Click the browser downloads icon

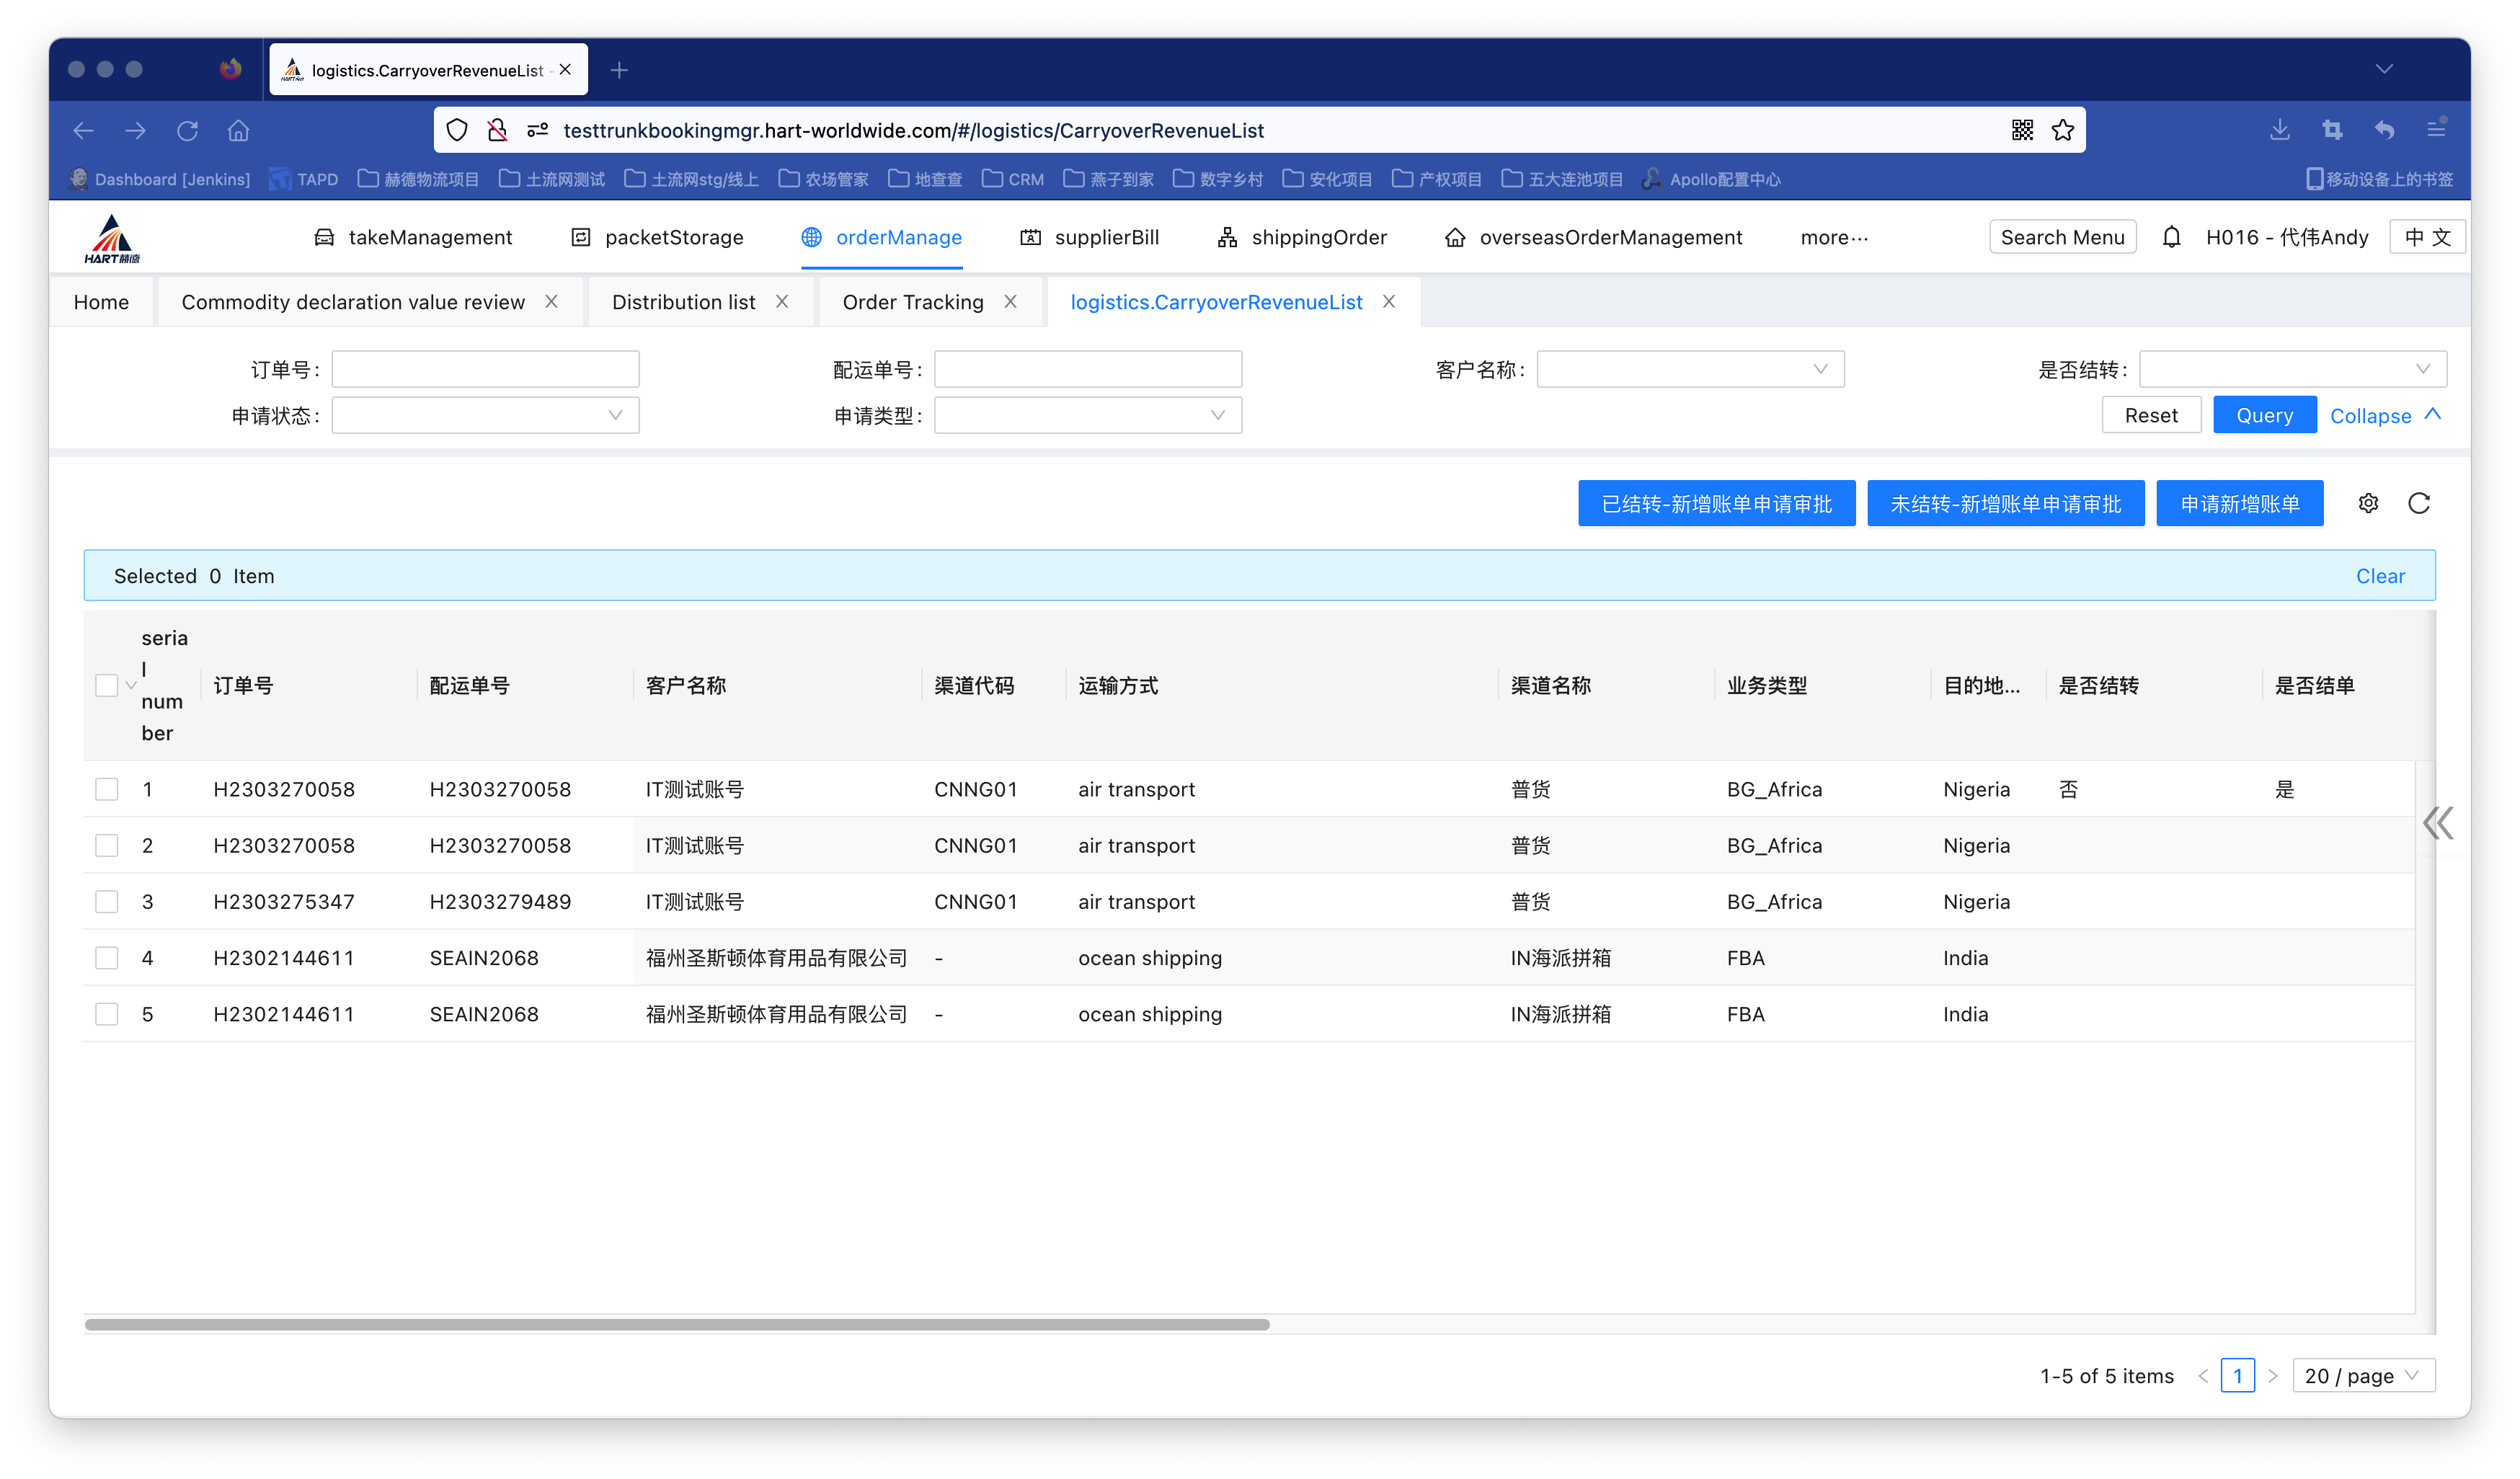coord(2280,130)
